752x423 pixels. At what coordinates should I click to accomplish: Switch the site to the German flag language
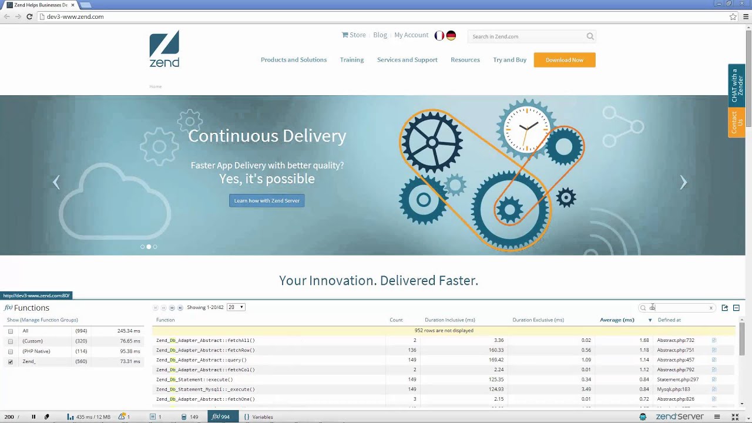click(451, 36)
